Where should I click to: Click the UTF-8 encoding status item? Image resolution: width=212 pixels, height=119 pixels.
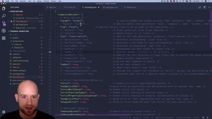[146, 118]
